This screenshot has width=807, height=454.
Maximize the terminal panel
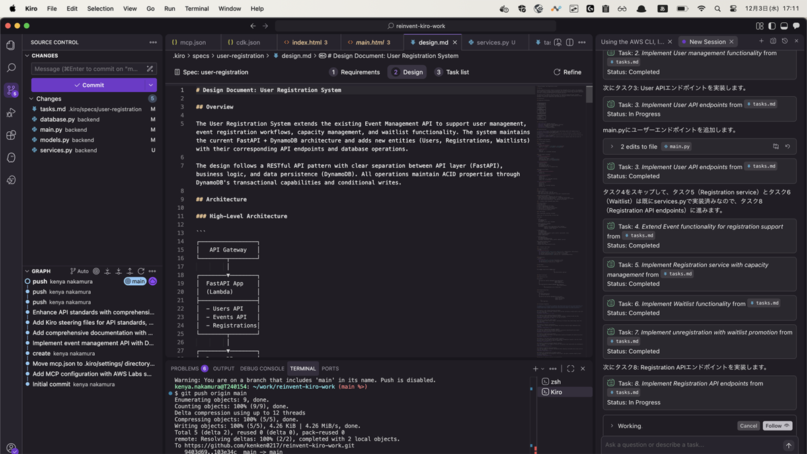[x=570, y=369]
